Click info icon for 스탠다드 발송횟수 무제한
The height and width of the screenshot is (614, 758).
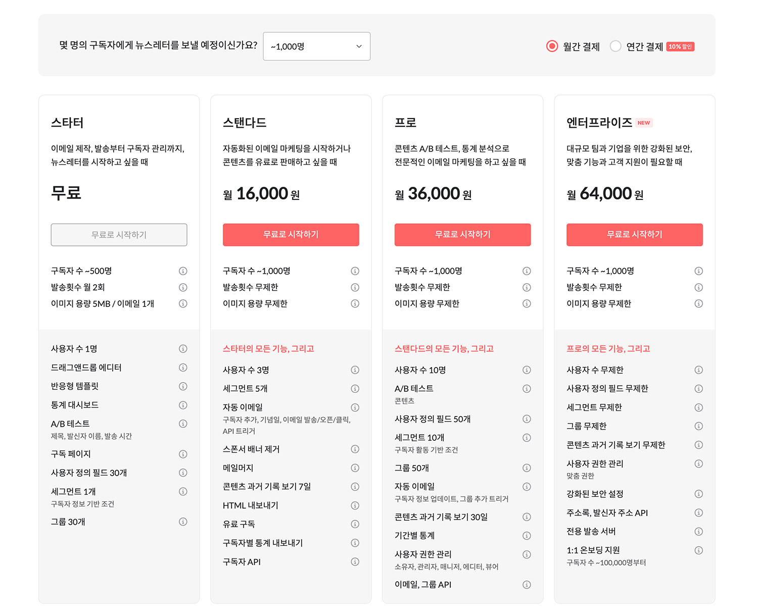pyautogui.click(x=355, y=287)
